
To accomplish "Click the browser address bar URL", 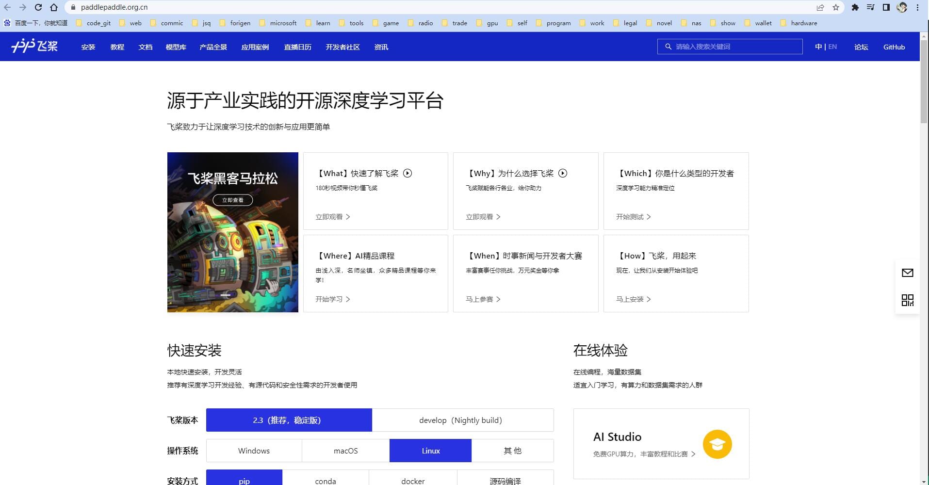I will 114,7.
